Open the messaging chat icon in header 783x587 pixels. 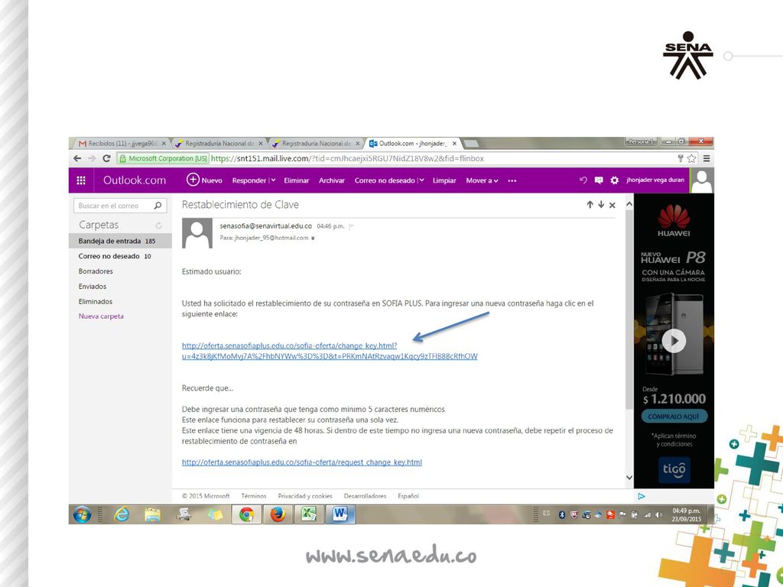pos(599,180)
